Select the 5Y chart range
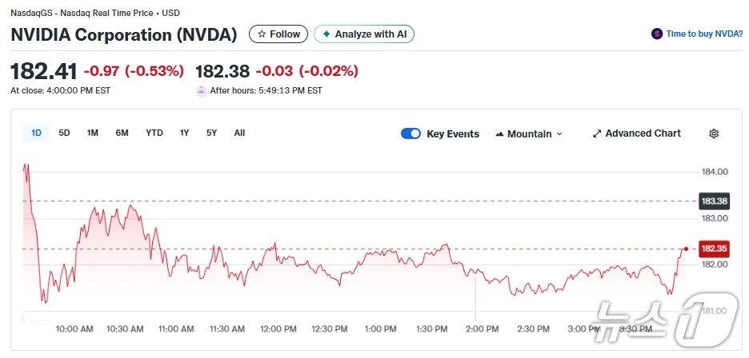 (211, 133)
